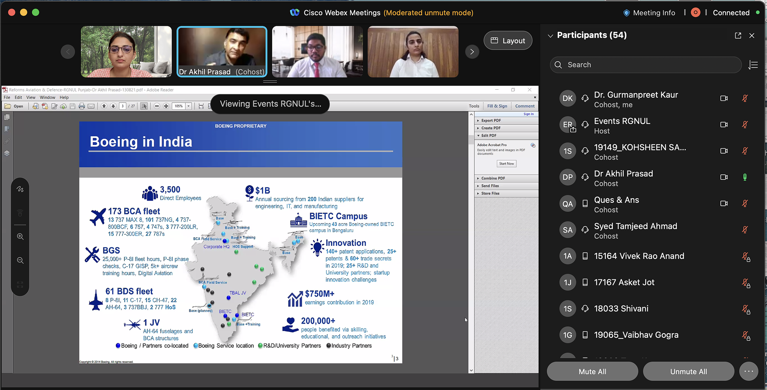The width and height of the screenshot is (767, 390).
Task: Click the create PDF toolbar icon
Action: click(45, 106)
